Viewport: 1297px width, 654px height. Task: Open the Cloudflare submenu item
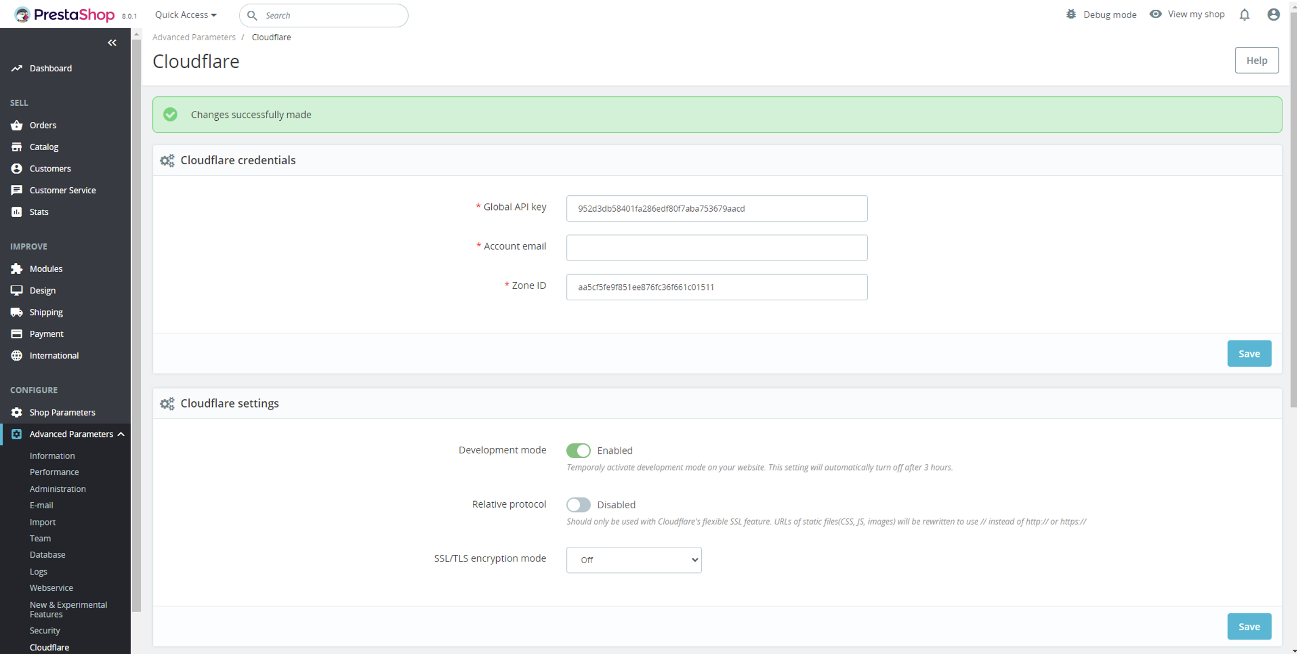coord(49,647)
